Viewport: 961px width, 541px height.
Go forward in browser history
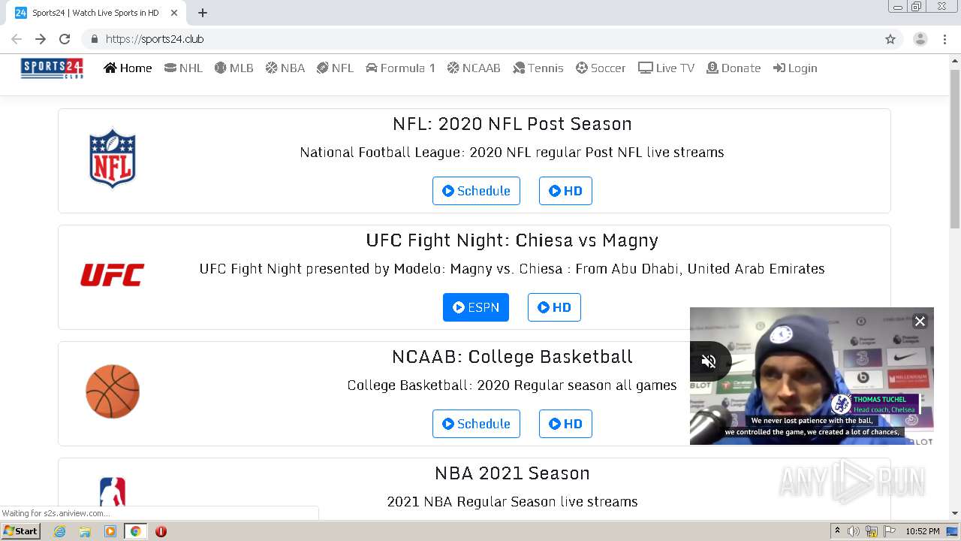(x=41, y=39)
